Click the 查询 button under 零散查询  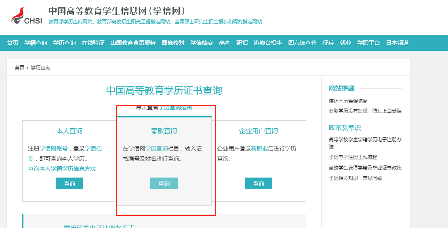click(164, 184)
